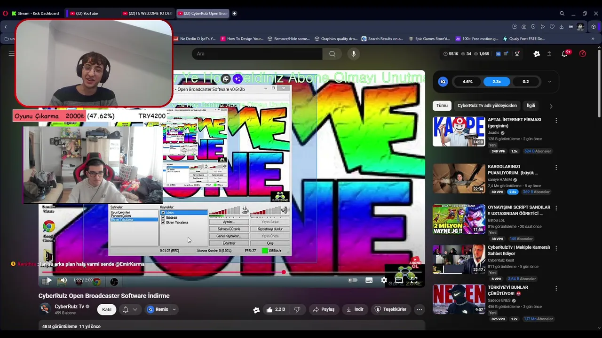Open the Qualy Font FREE bookmark

[524, 39]
